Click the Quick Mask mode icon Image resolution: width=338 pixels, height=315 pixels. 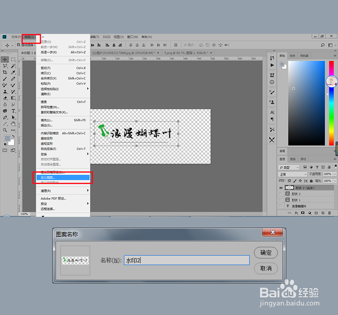tap(5, 150)
